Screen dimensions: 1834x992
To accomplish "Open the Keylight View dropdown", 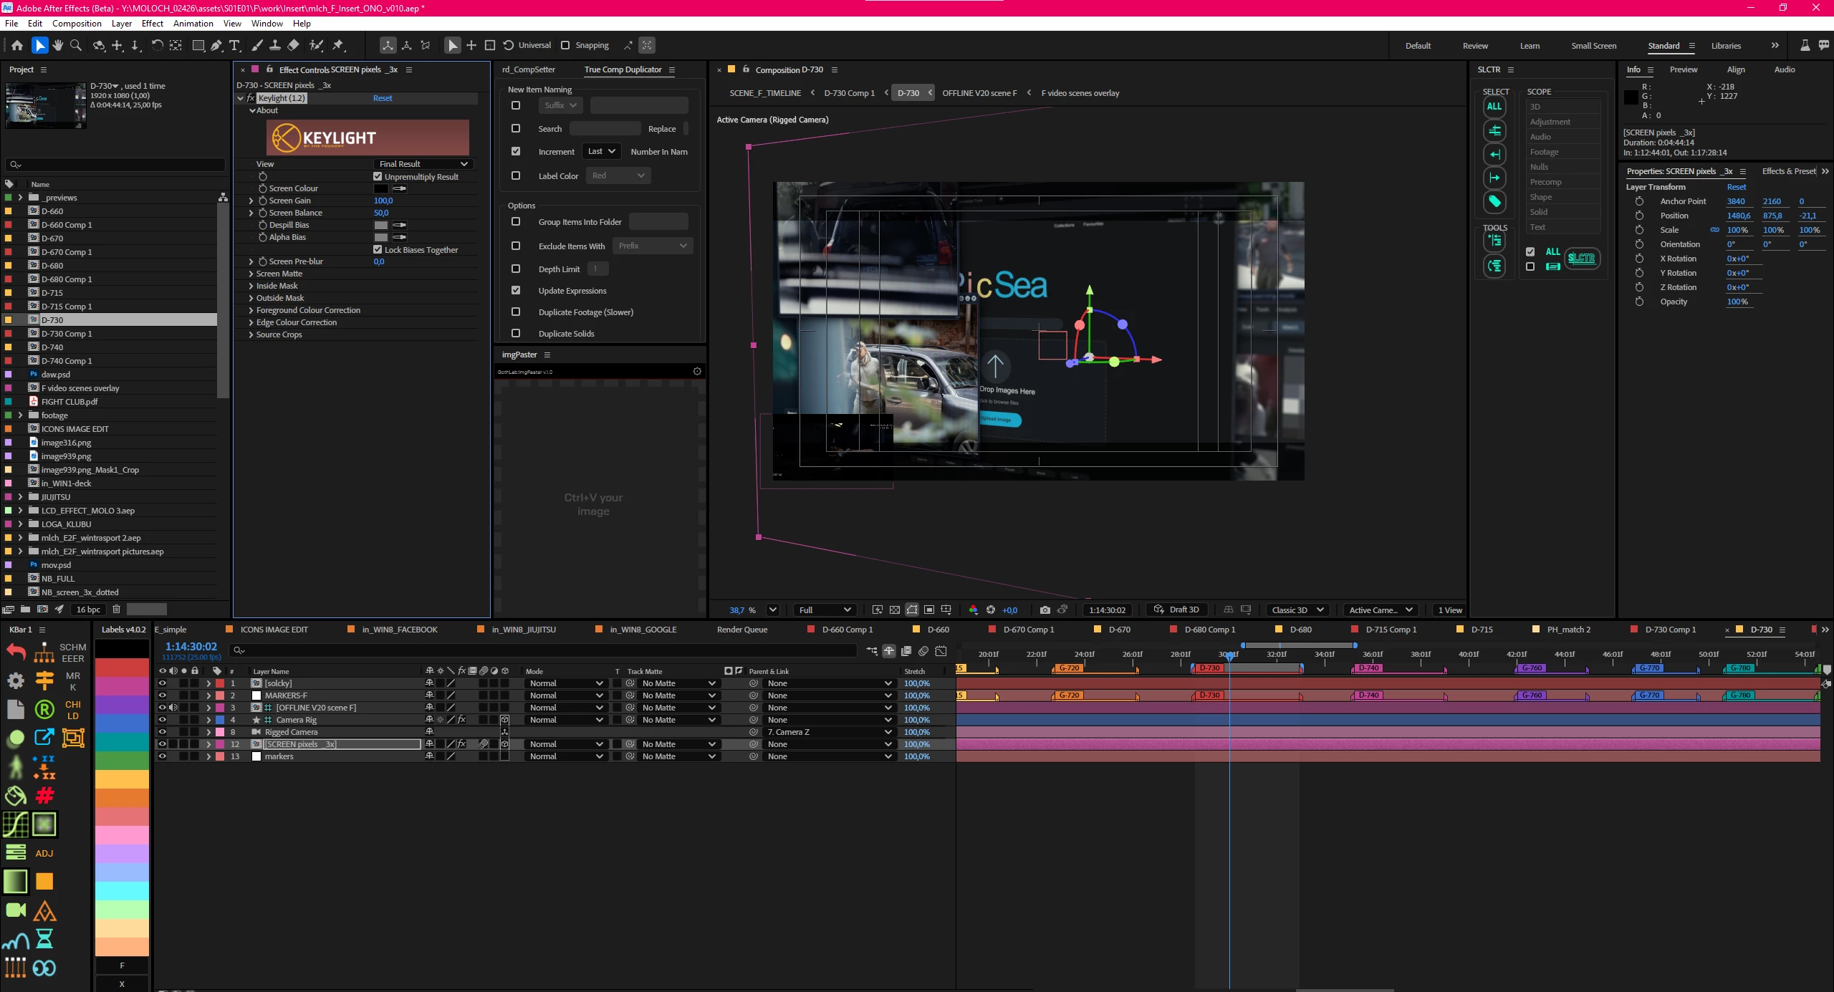I will pos(423,164).
